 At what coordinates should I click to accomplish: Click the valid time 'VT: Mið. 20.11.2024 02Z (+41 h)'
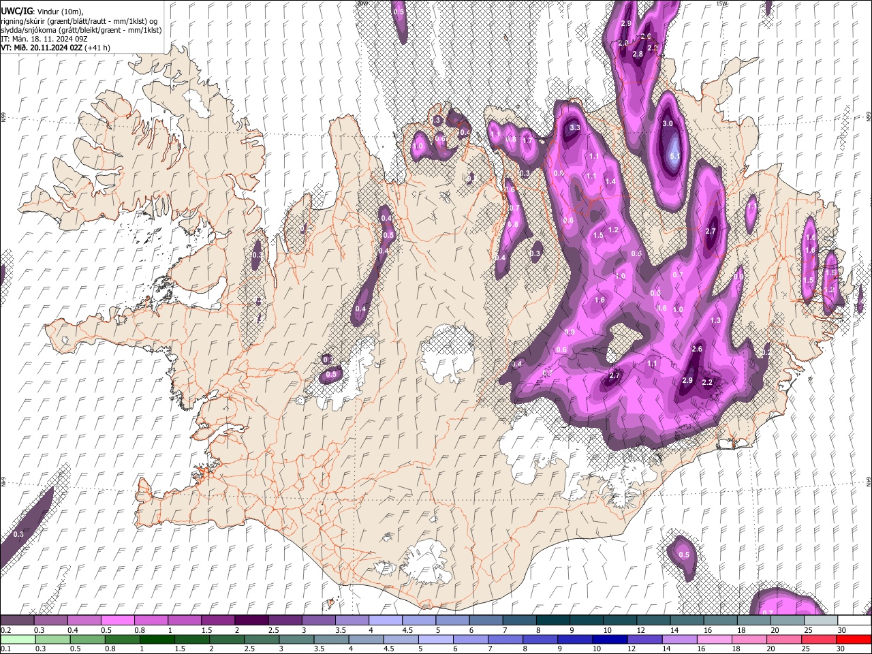pos(56,48)
